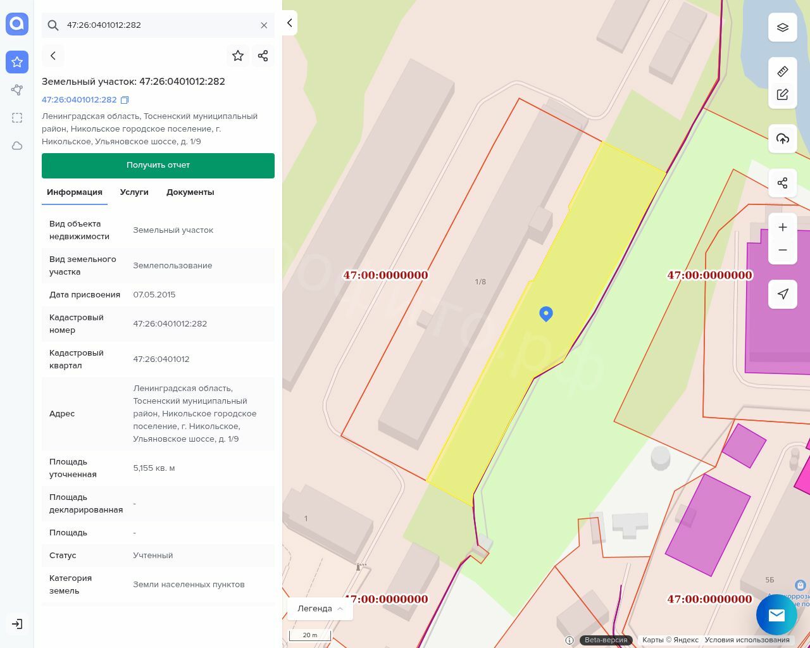Go back with the left chevron
This screenshot has width=810, height=648.
tap(53, 56)
